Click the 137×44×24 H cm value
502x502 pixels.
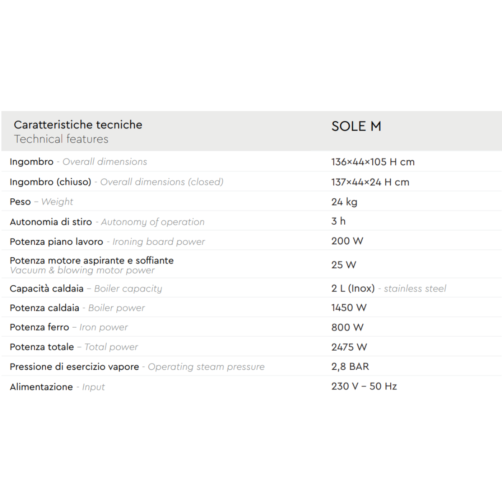[x=370, y=182]
